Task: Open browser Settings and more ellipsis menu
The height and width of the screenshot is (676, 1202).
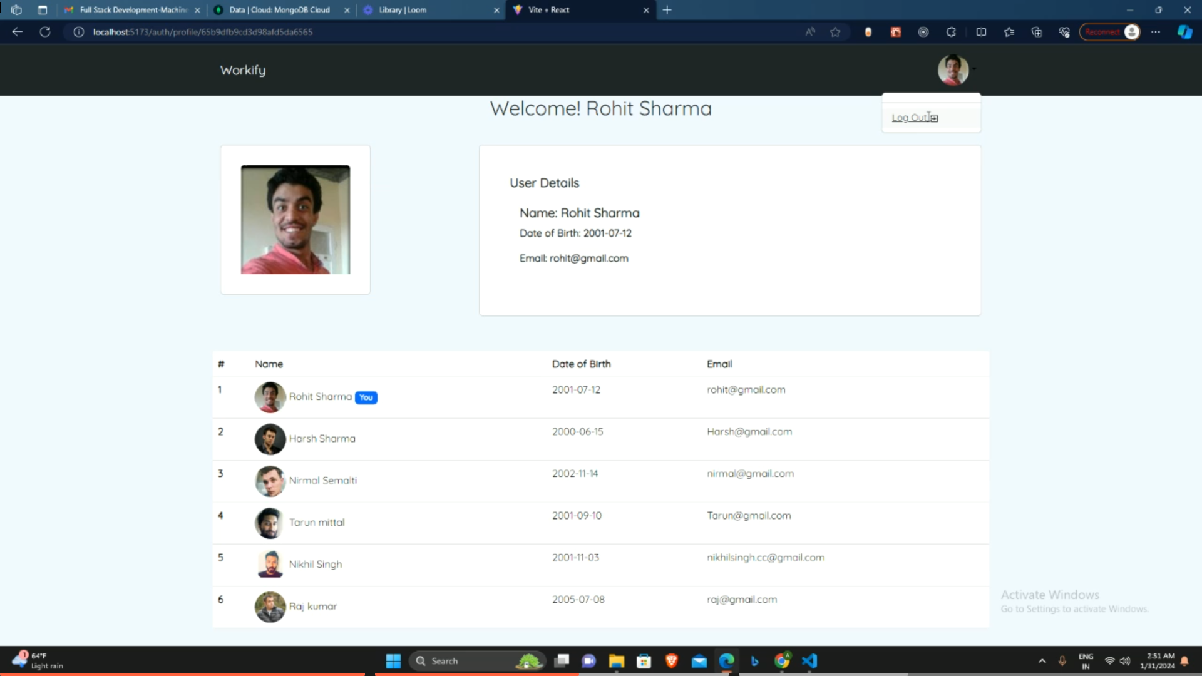Action: point(1156,32)
